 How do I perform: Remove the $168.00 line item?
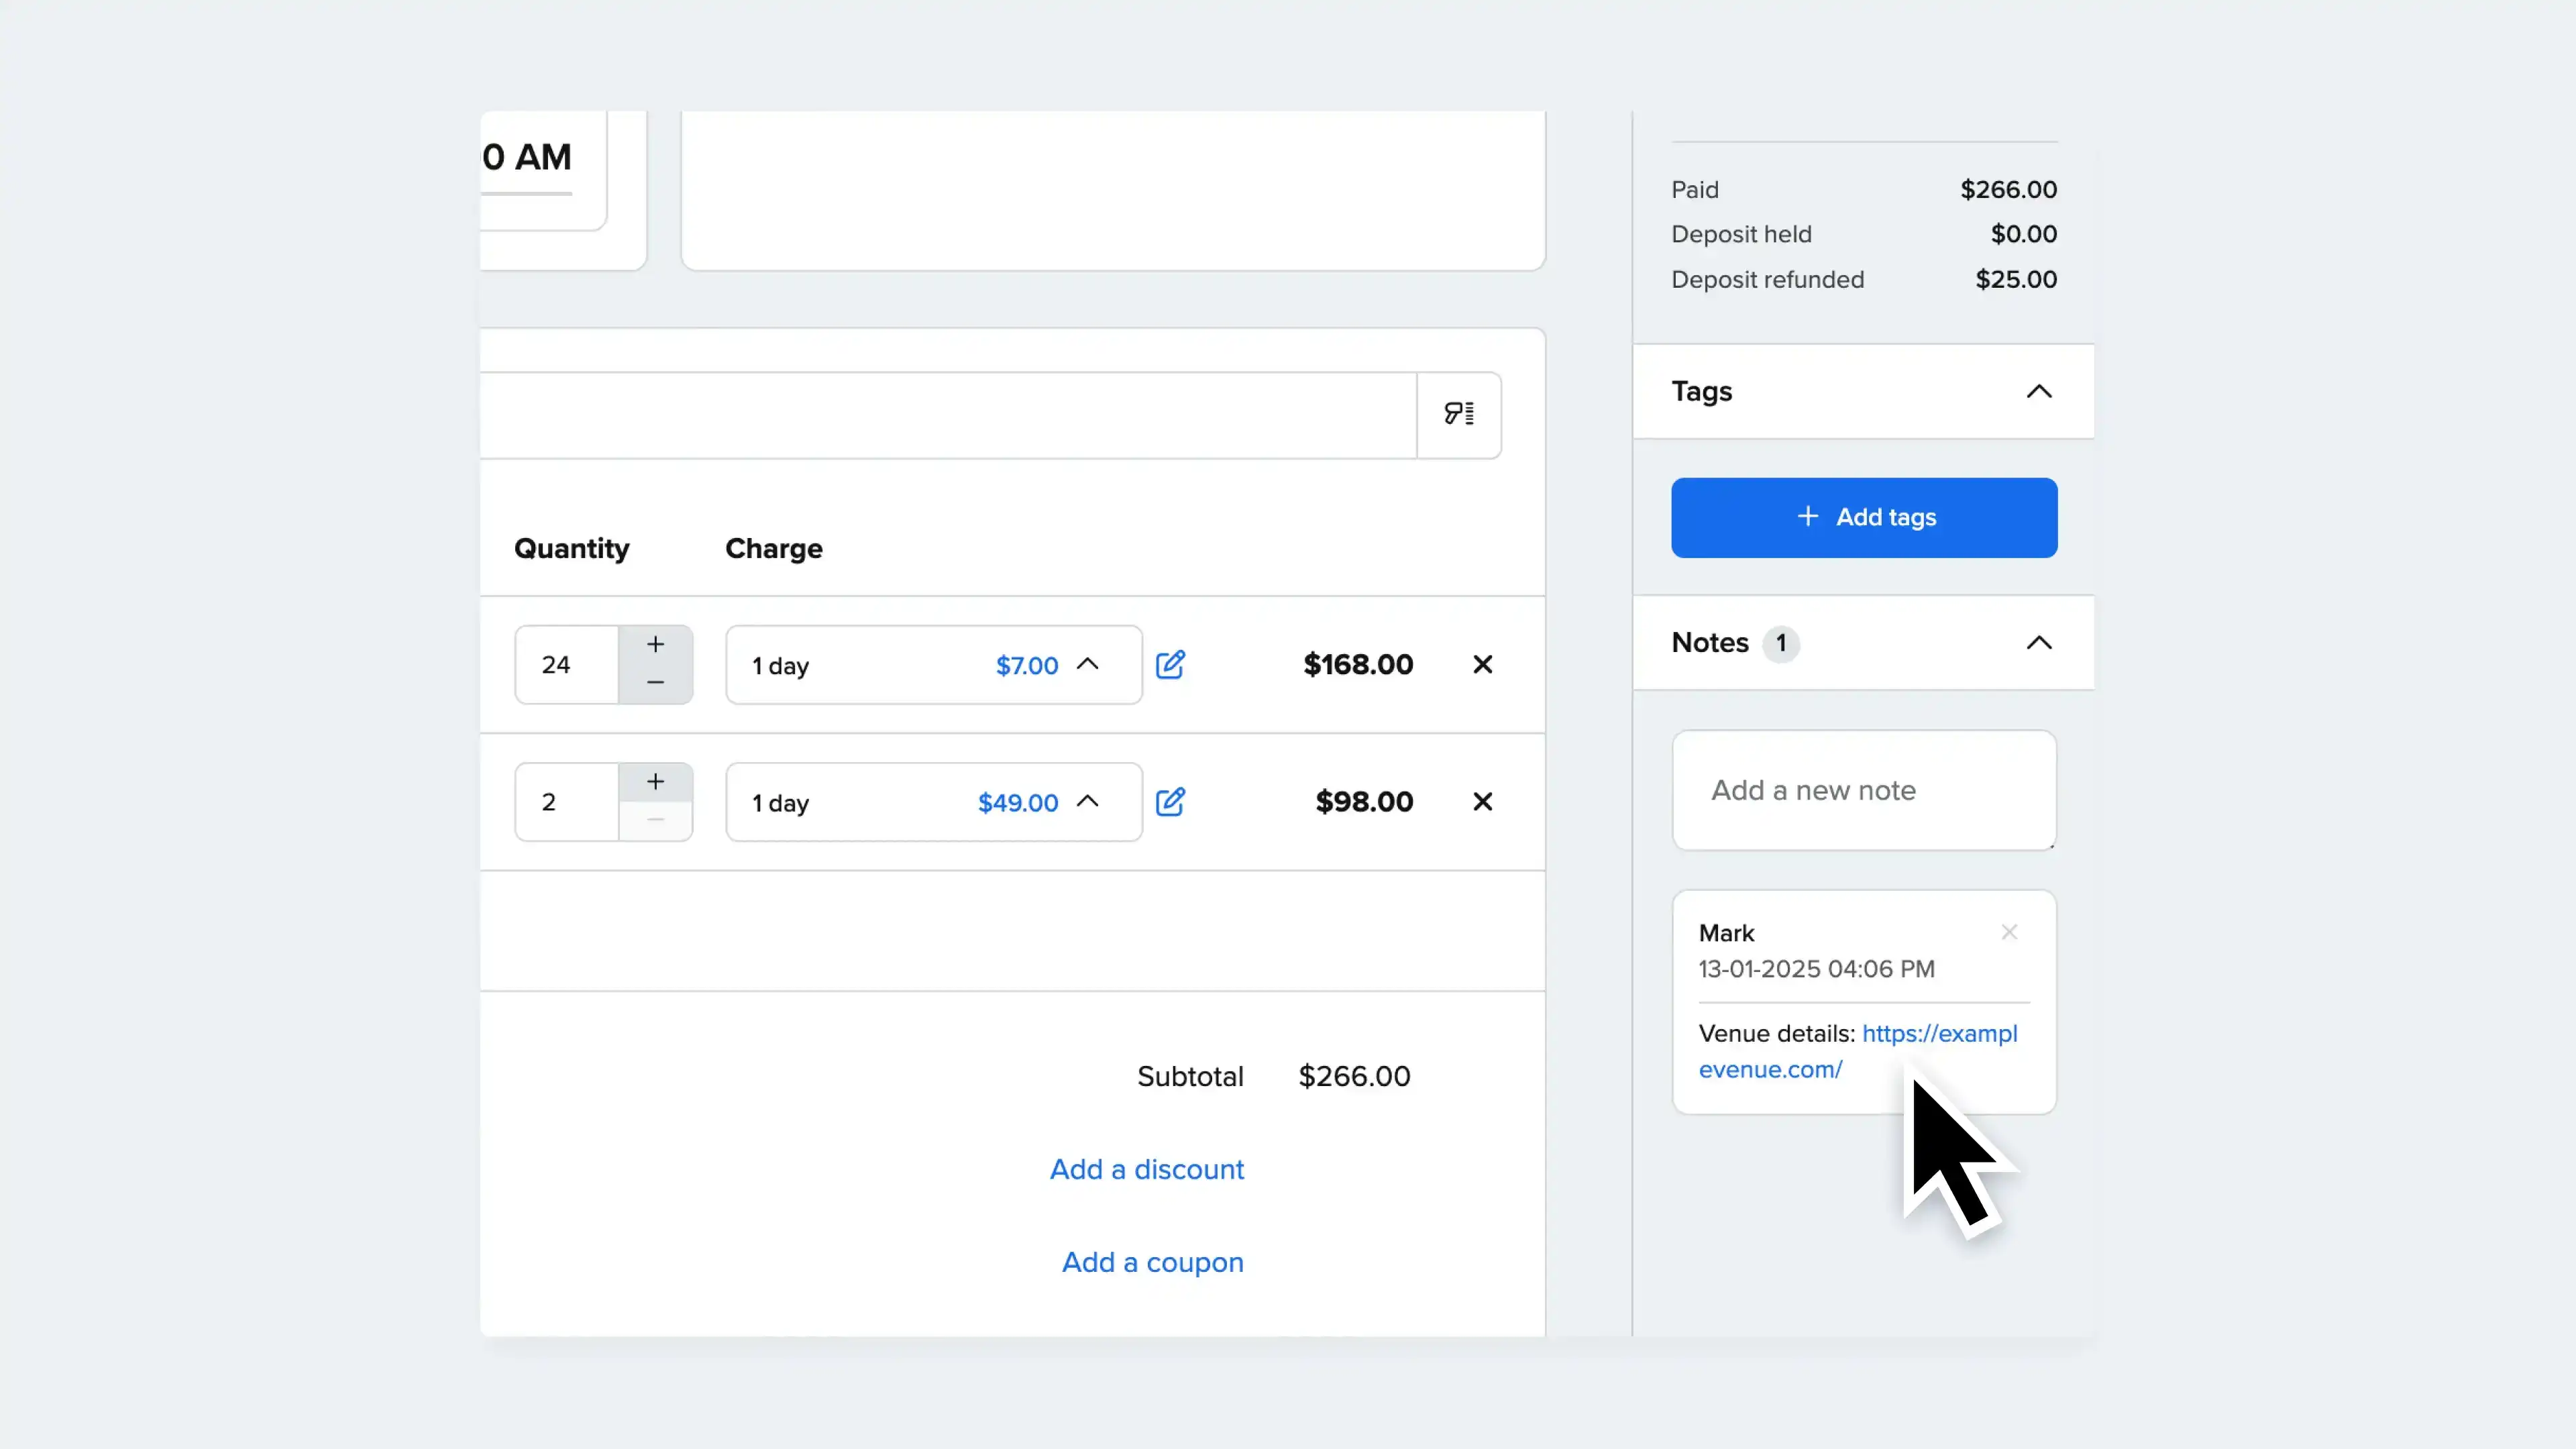pos(1482,664)
